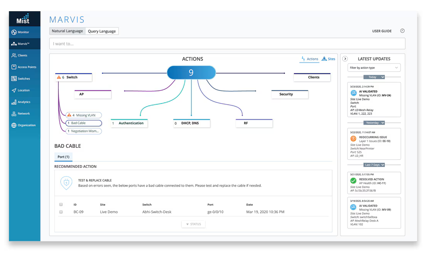Click the Mist logo
Image resolution: width=429 pixels, height=259 pixels.
click(23, 18)
